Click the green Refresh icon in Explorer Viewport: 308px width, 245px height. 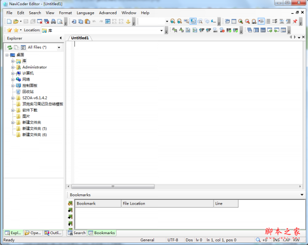pos(10,47)
